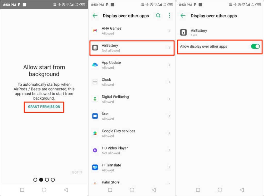The image size is (264, 196).
Task: Open the three-dot overflow menu
Action: coord(169,16)
